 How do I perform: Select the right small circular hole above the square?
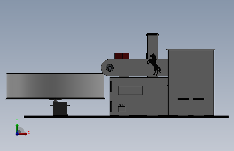tap(123, 105)
